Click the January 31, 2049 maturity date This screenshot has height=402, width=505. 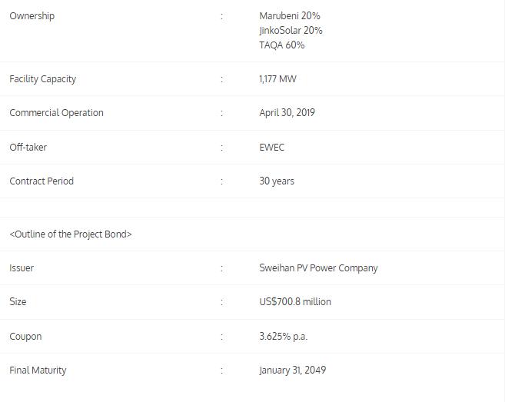point(292,370)
